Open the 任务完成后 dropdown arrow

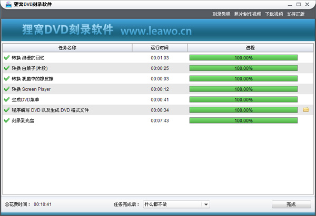point(206,204)
